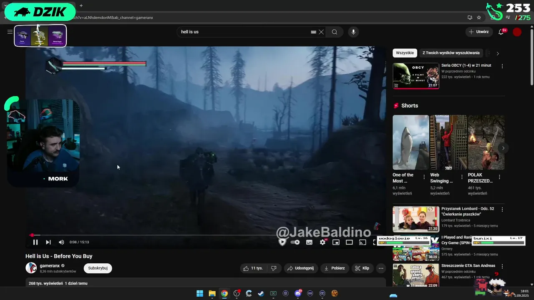Screen dimensions: 534x300
Task: Click video title Hell is Us - Before You Buy
Action: pyautogui.click(x=59, y=256)
